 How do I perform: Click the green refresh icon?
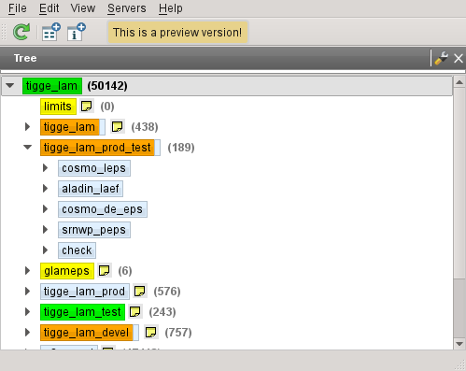coord(21,32)
